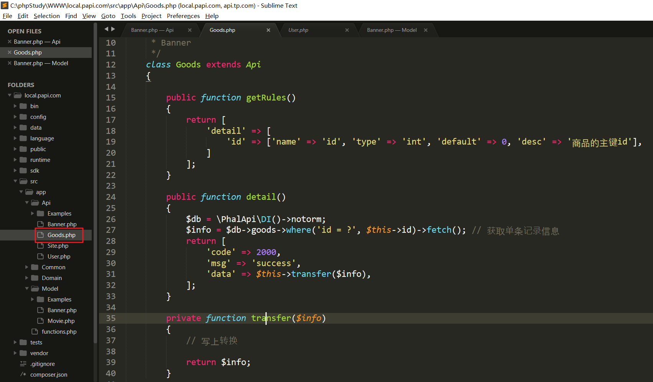Image resolution: width=653 pixels, height=382 pixels.
Task: Close Banner.php — Model in open files
Action: point(10,63)
